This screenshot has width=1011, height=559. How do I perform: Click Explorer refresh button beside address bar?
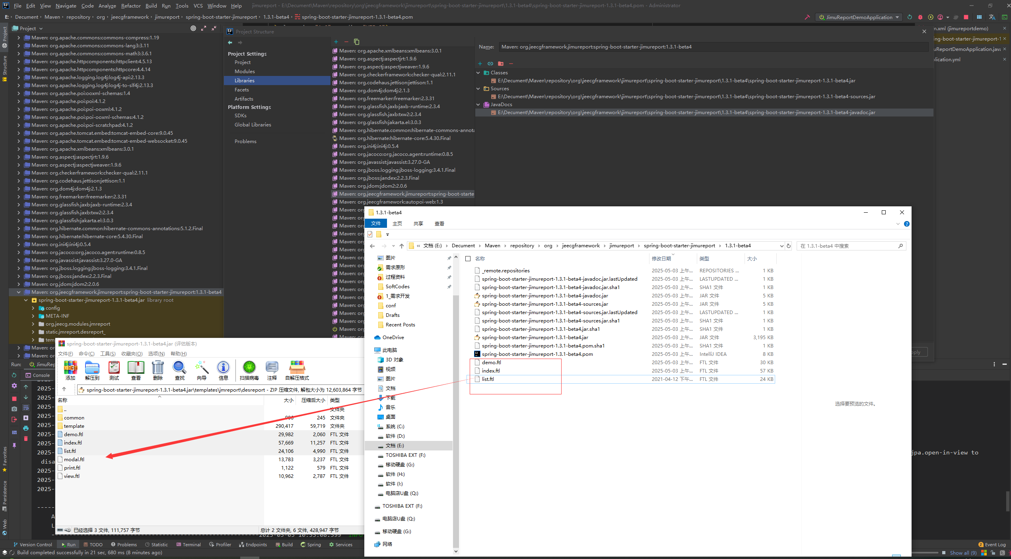pos(789,246)
